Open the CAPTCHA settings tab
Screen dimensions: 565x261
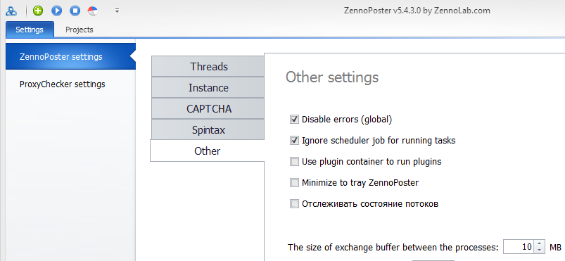[208, 108]
